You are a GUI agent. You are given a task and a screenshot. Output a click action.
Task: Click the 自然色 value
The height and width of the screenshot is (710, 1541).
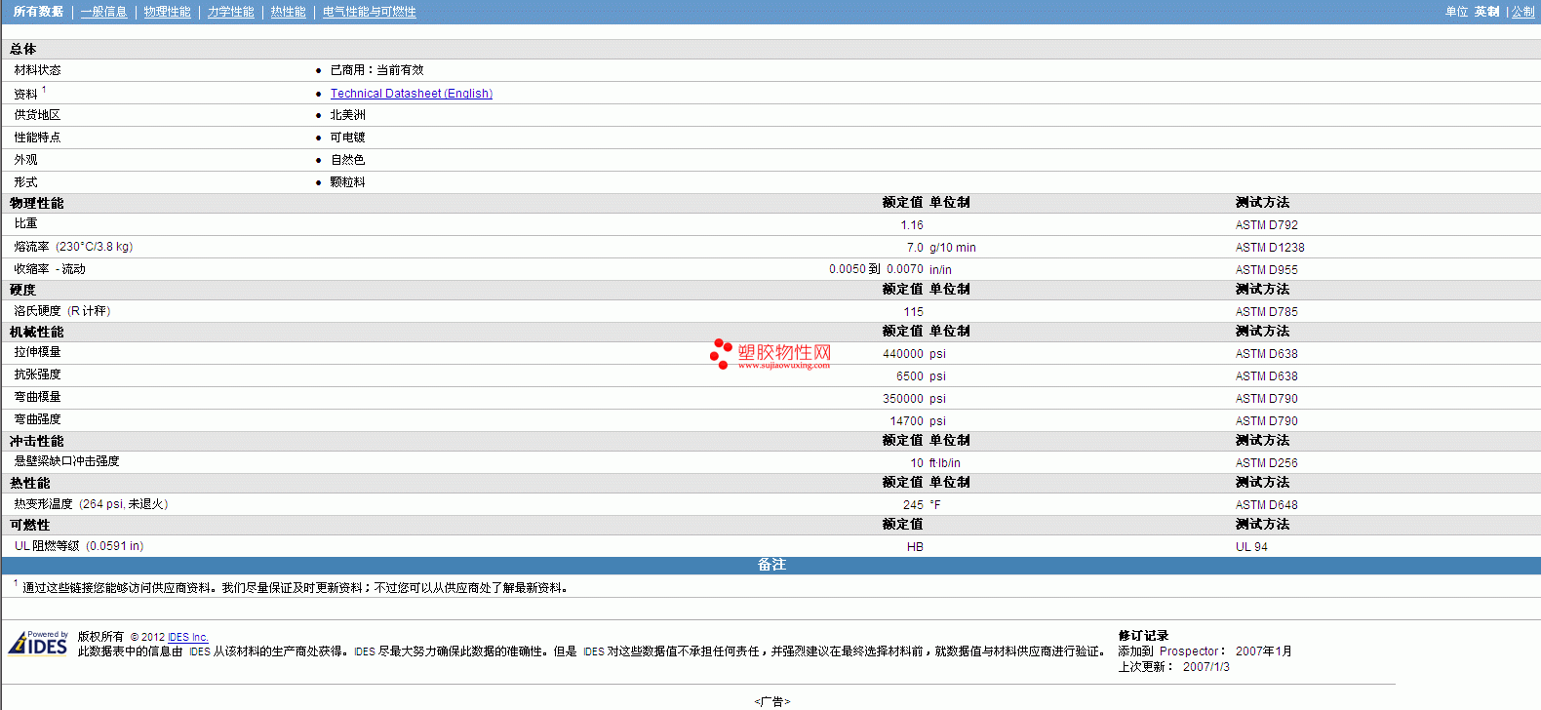pyautogui.click(x=348, y=160)
